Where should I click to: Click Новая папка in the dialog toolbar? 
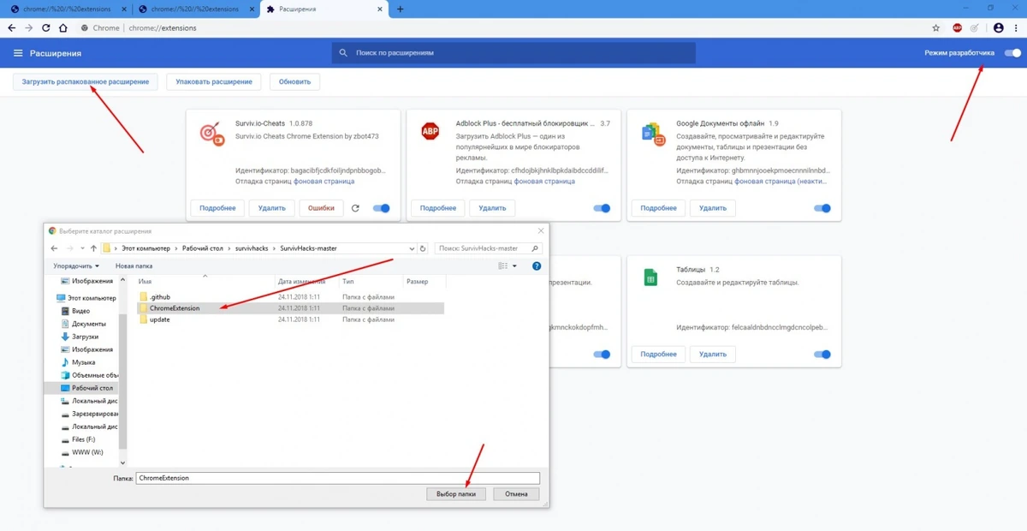click(x=134, y=266)
